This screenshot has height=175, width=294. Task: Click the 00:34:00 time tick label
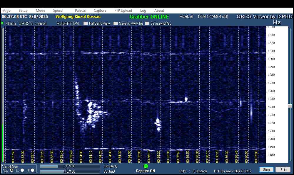click(81, 157)
